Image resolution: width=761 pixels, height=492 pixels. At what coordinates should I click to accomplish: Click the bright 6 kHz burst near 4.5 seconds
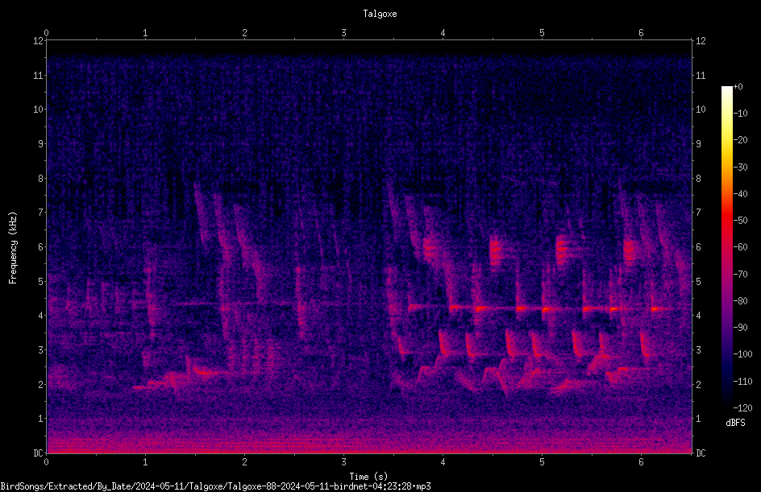click(494, 250)
